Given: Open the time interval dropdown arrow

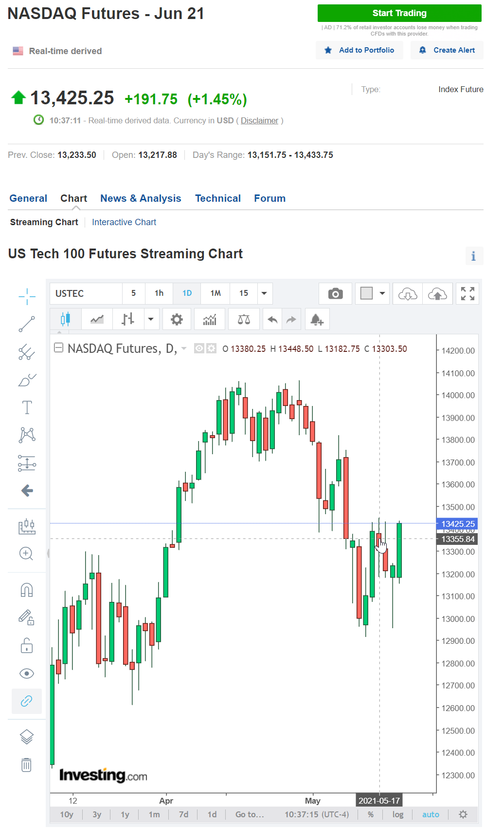Looking at the screenshot, I should click(x=265, y=293).
